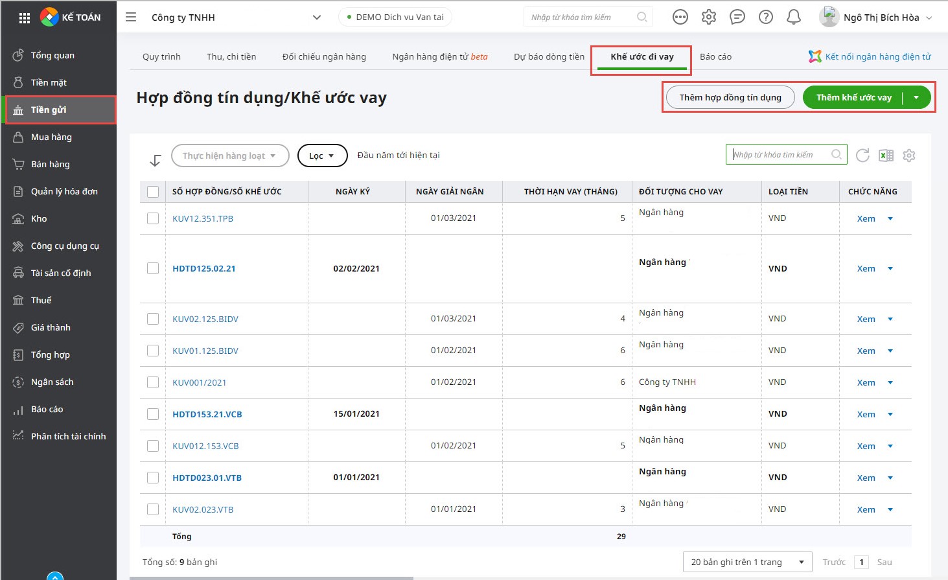
Task: Check the KUV01.125.BIDV row checkbox
Action: (153, 351)
